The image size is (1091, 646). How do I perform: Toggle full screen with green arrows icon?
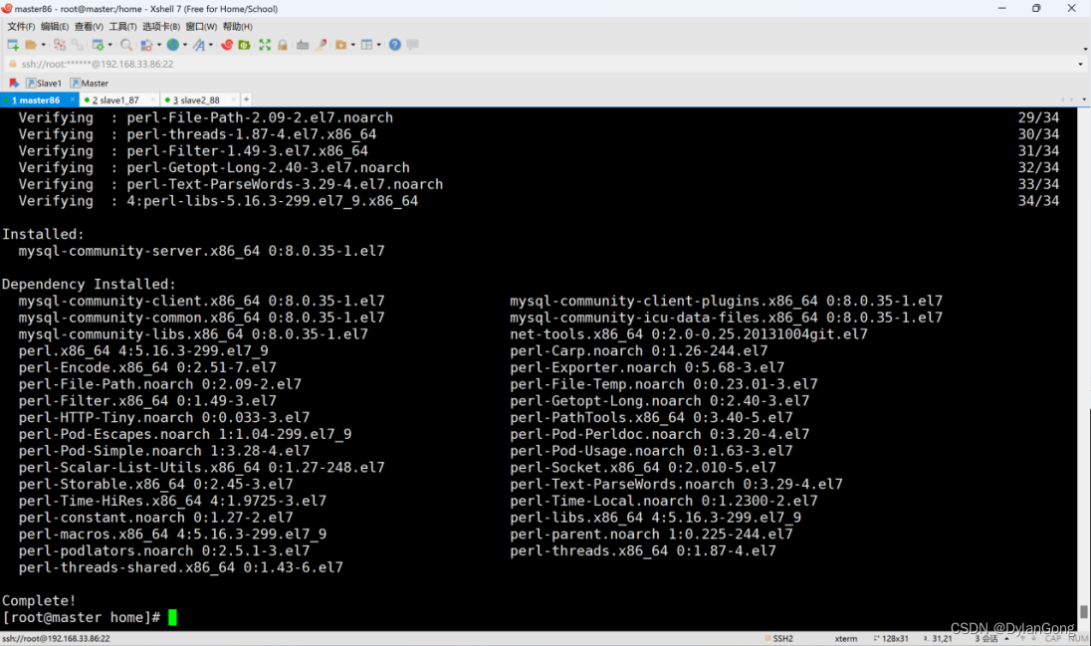(x=265, y=45)
